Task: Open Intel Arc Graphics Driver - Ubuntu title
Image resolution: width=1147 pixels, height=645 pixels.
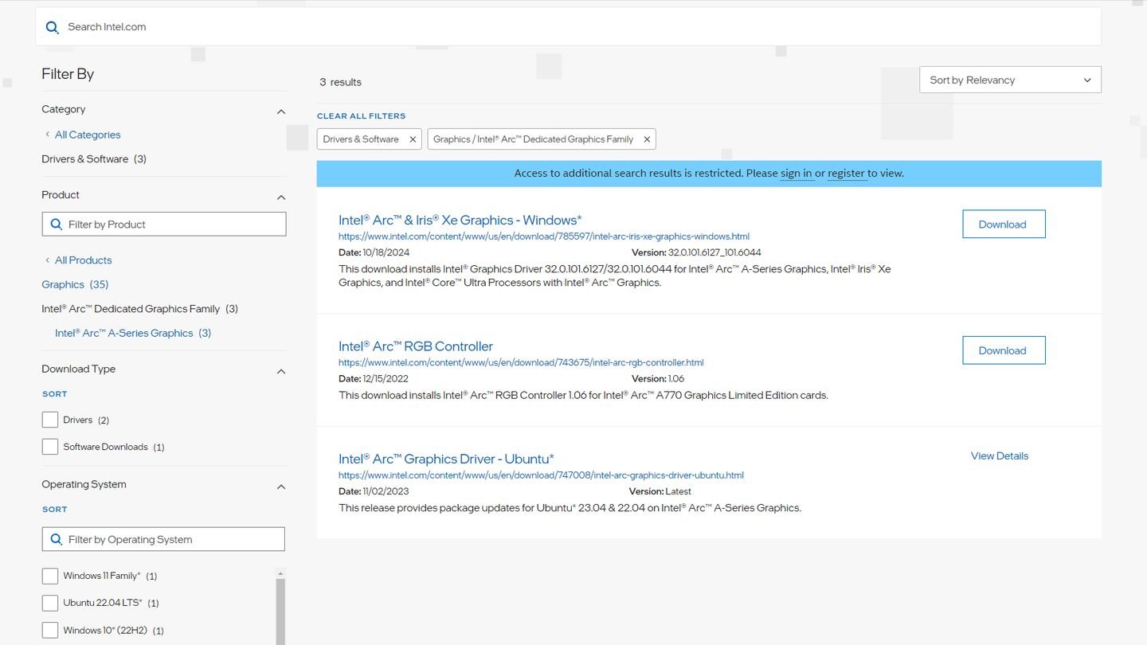Action: point(446,459)
